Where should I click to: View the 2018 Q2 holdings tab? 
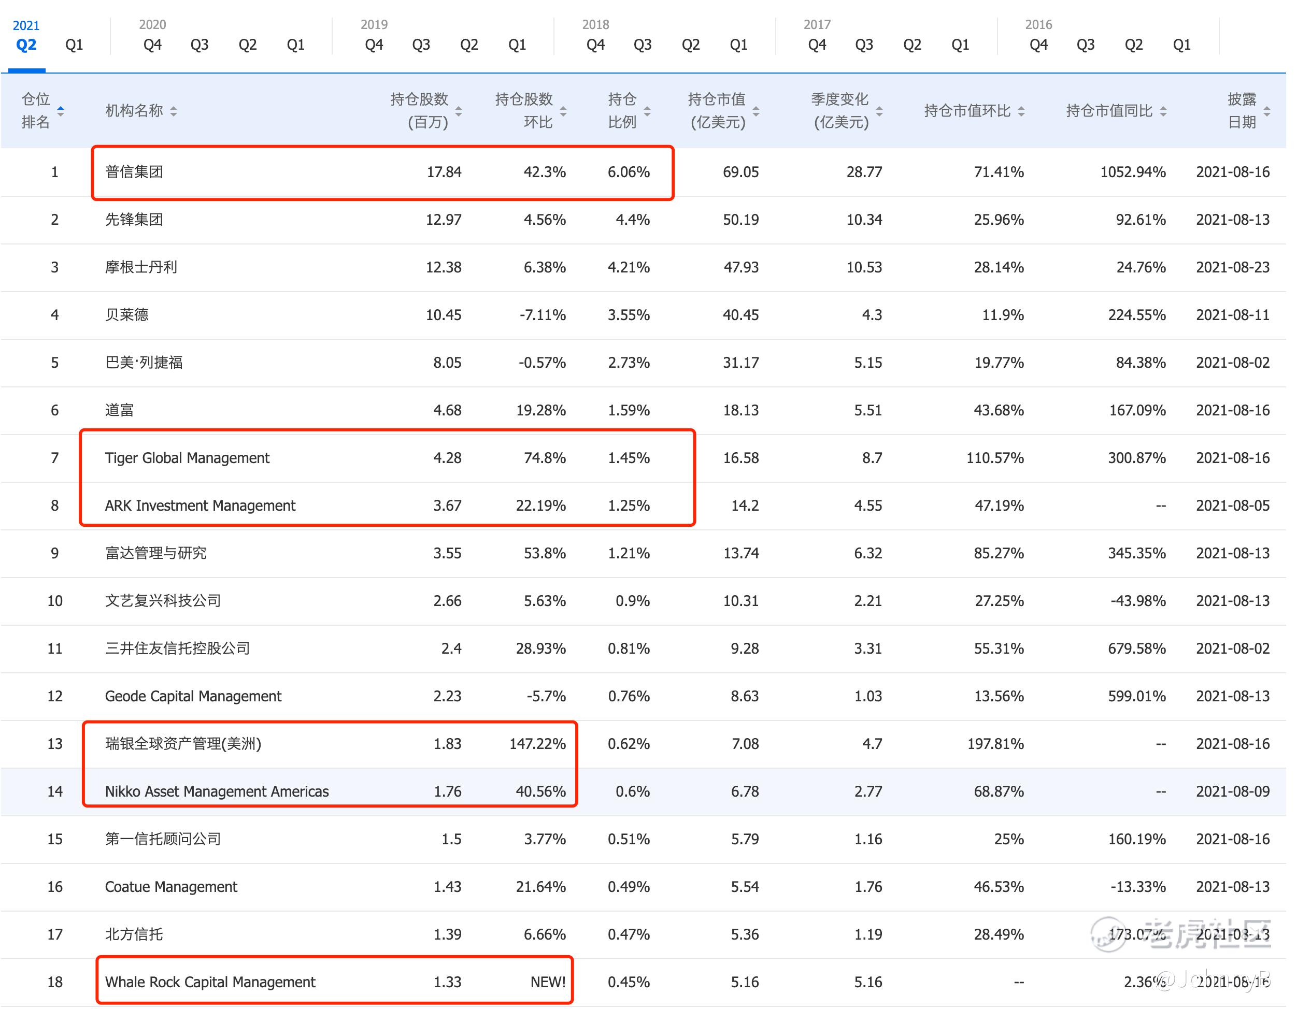coord(691,45)
